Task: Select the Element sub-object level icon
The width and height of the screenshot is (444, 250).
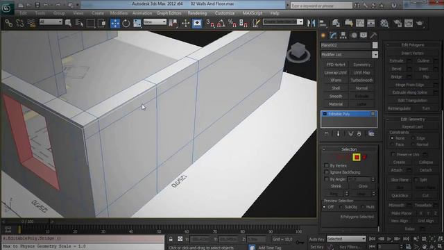Action: click(x=365, y=158)
